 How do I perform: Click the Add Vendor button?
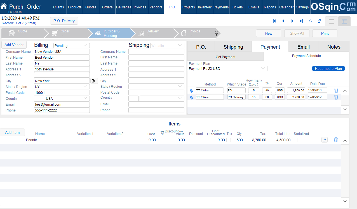click(14, 45)
